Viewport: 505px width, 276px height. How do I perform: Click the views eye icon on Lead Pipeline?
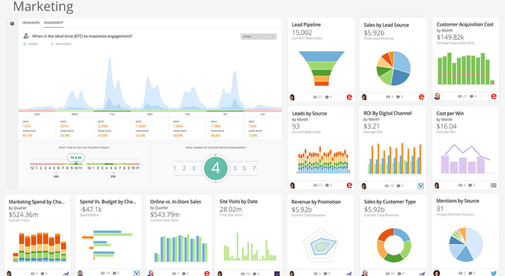(x=315, y=97)
